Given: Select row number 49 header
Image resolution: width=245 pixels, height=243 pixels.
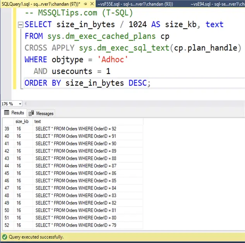Looking at the screenshot, I should coord(8,203).
